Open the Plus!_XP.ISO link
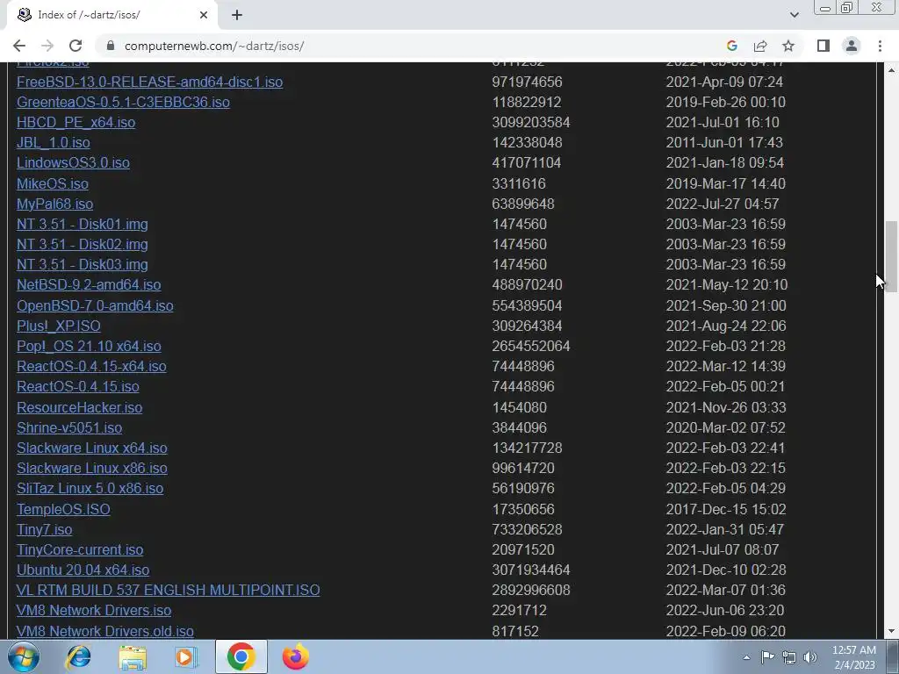This screenshot has height=674, width=899. (x=59, y=326)
